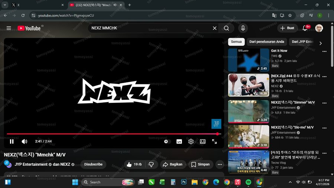Open options menu for NEX.Zip #44 video
Image resolution: width=334 pixels, height=188 pixels.
pos(324,76)
